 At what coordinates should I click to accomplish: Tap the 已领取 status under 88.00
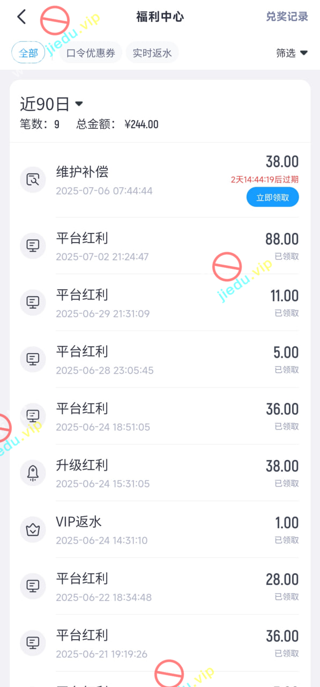[x=287, y=257]
